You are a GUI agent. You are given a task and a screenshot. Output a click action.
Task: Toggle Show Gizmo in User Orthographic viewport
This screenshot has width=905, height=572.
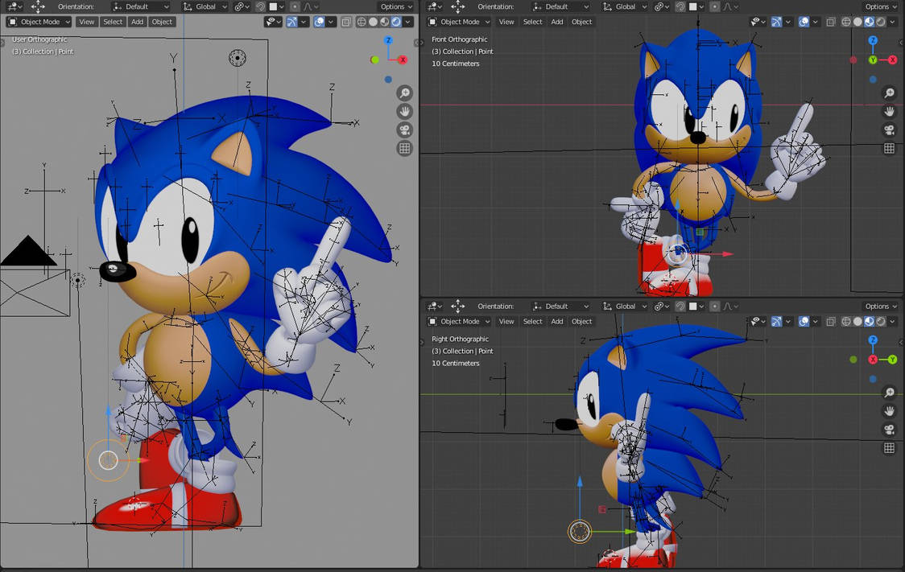point(291,22)
